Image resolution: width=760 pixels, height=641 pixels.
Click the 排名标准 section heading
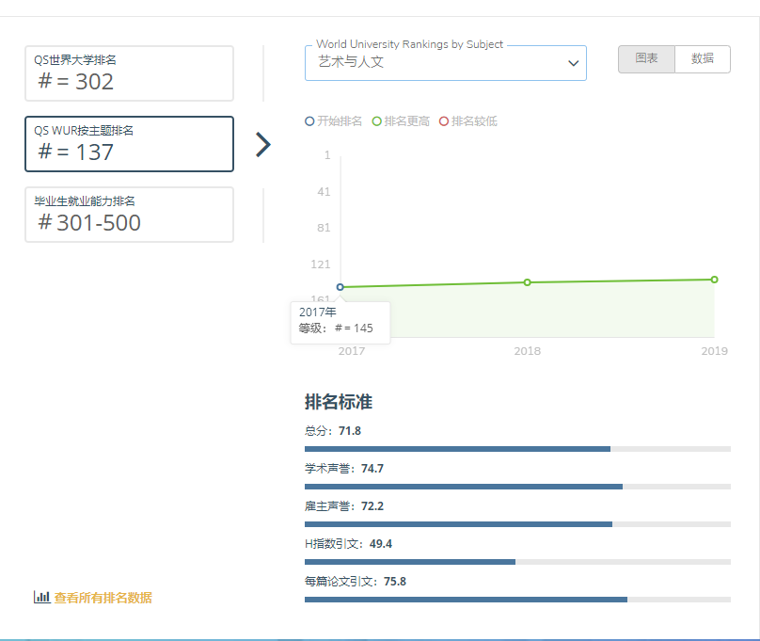(x=339, y=402)
